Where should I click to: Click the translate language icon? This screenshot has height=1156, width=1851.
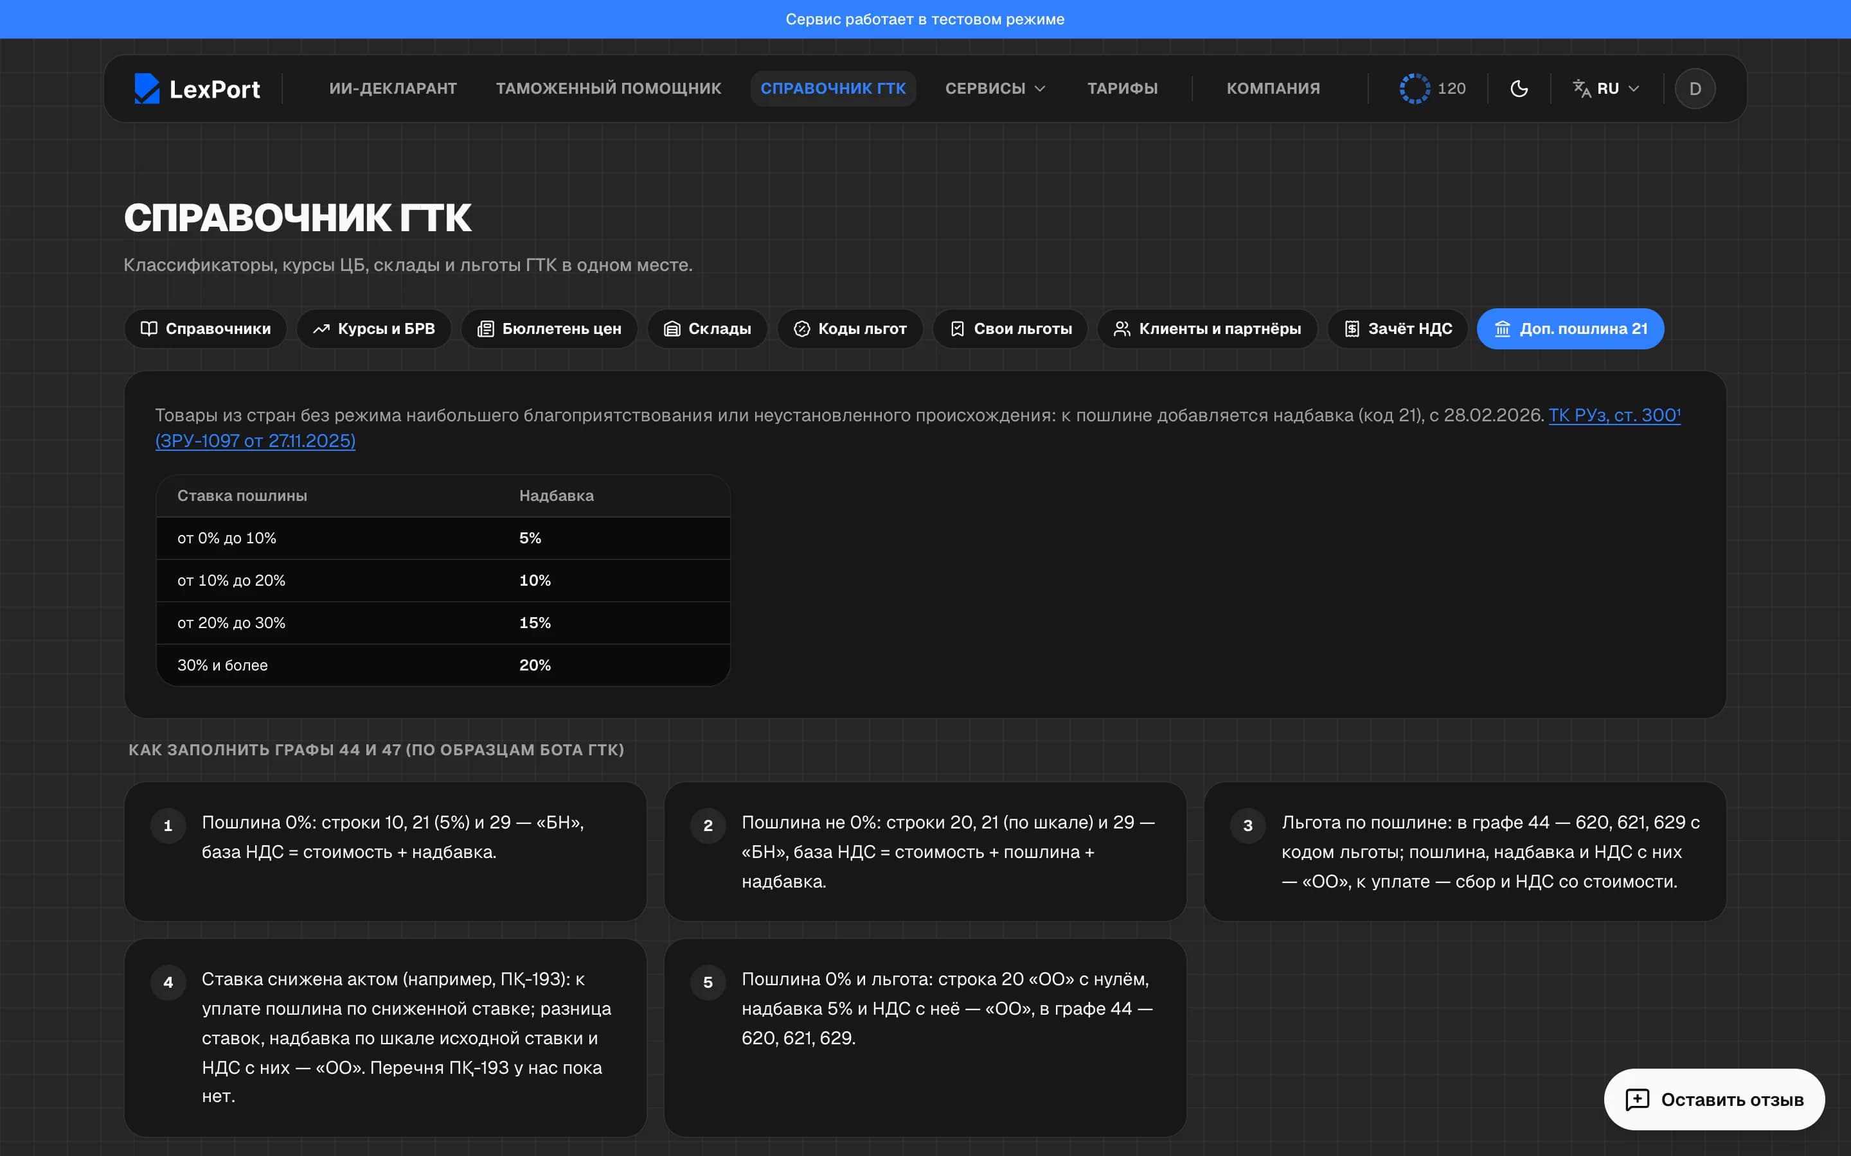1582,89
